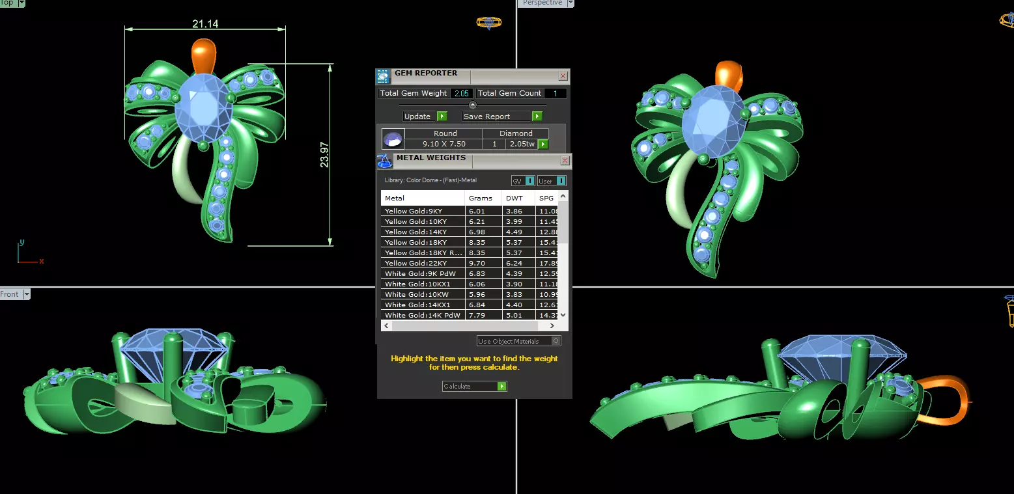Open the Top viewport dropdown menu
The image size is (1014, 494).
click(x=21, y=3)
